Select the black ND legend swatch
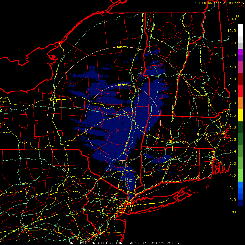Viewport: 245px width, 245px height. point(240,212)
